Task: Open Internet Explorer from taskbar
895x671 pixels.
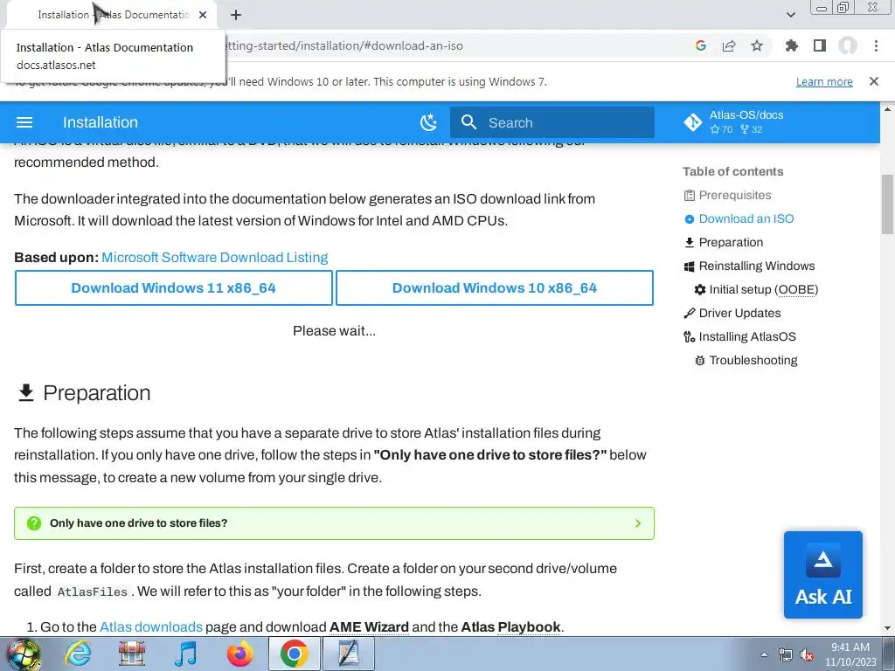Action: tap(78, 654)
